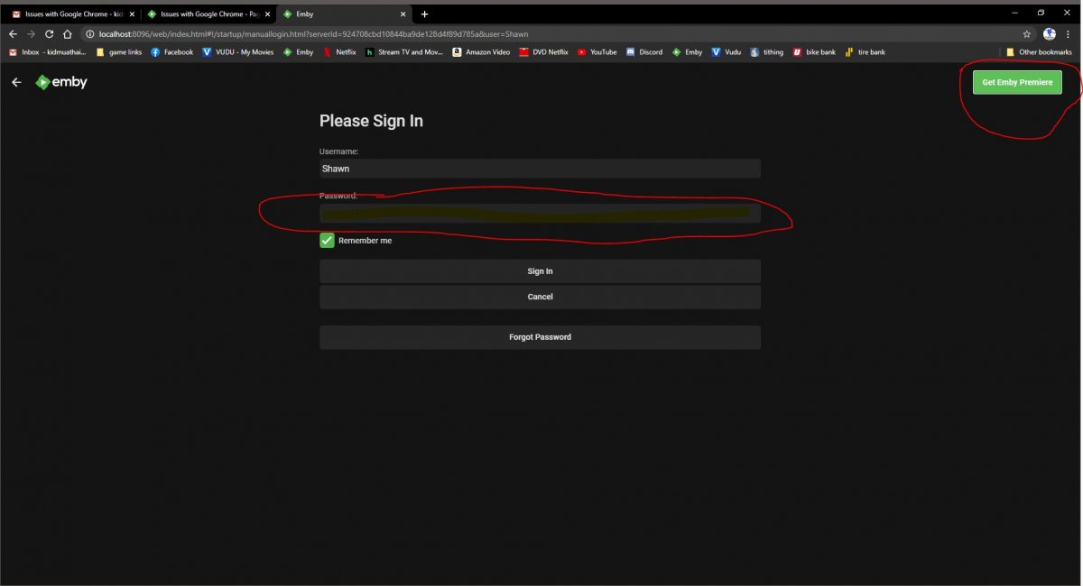
Task: Click the browser back arrow
Action: tap(13, 34)
